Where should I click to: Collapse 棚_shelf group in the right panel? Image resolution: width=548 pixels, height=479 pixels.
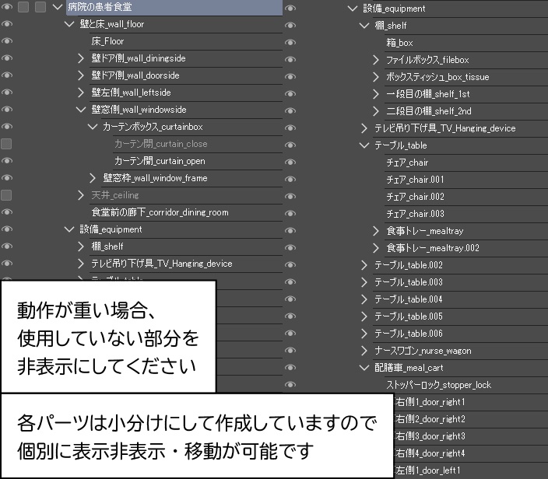pos(364,25)
